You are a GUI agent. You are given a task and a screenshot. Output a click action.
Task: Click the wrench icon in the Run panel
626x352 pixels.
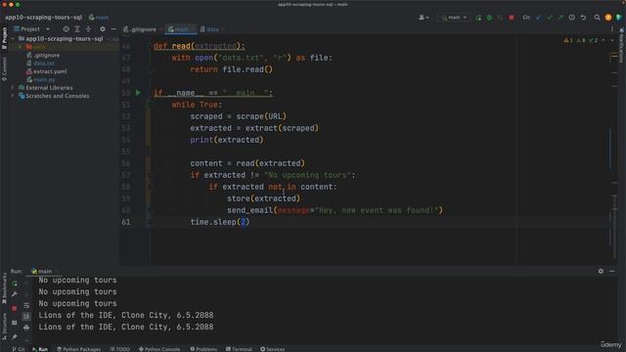[15, 294]
